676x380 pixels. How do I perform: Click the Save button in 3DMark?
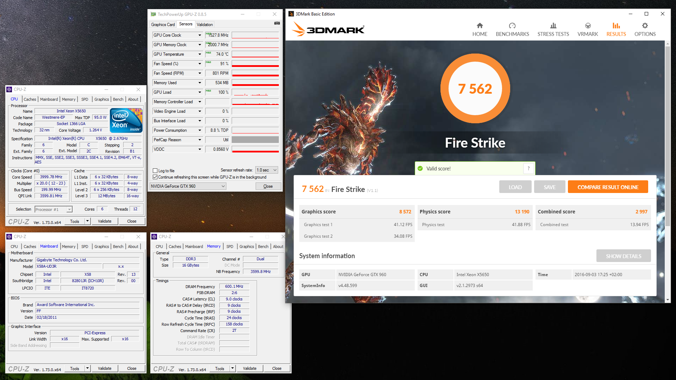point(550,187)
